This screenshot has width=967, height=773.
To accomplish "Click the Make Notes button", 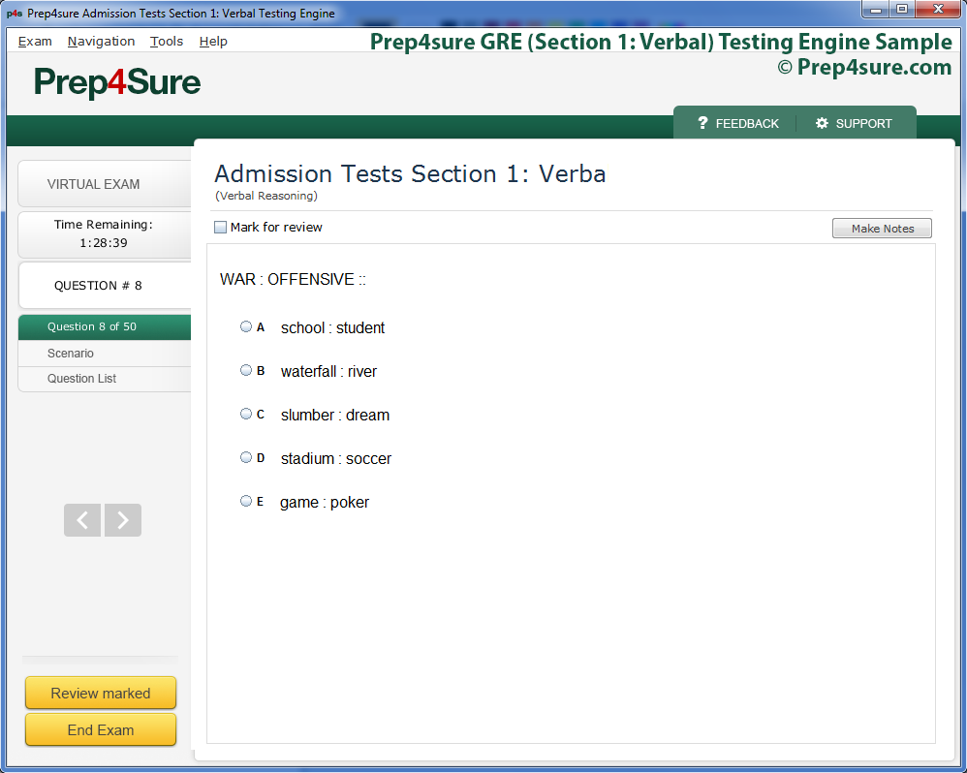I will click(x=882, y=228).
